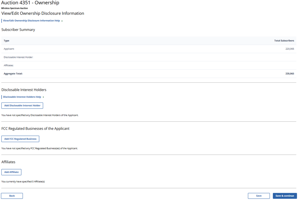Click Add Disclosable Interest Holder button
The height and width of the screenshot is (201, 300).
22,105
